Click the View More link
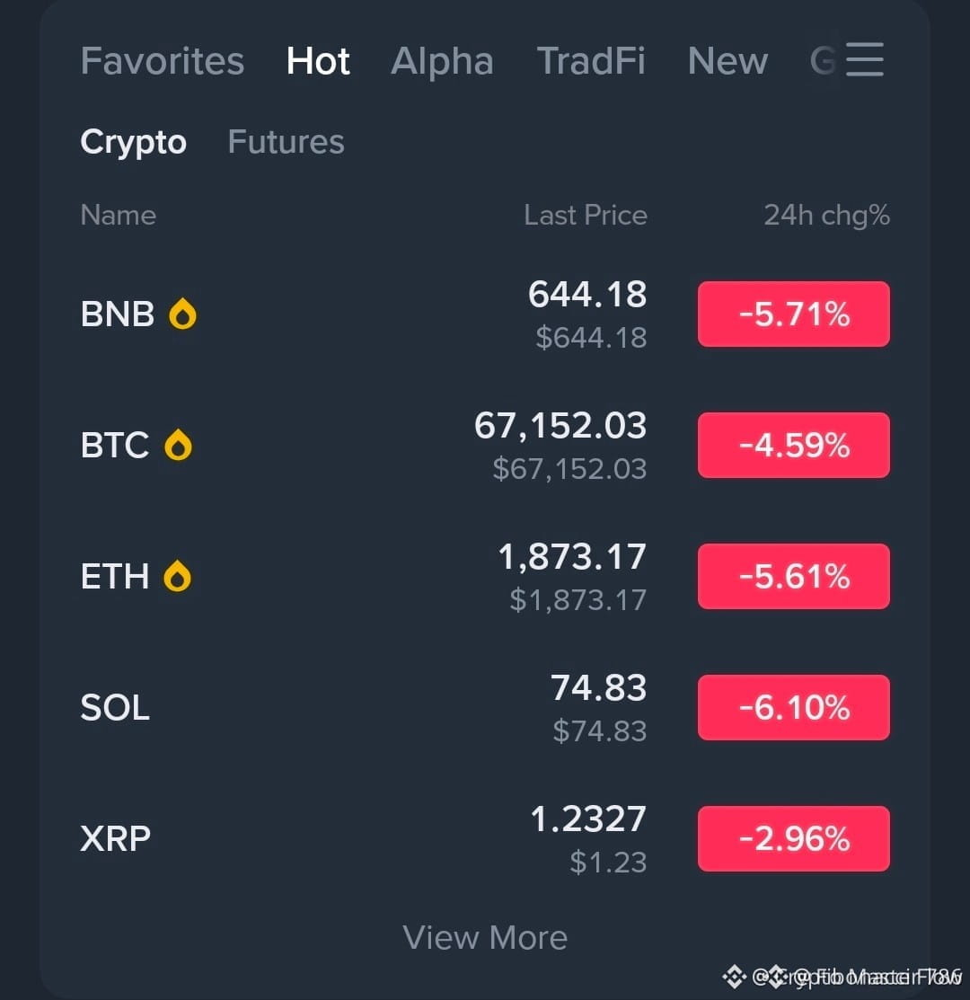 tap(485, 937)
